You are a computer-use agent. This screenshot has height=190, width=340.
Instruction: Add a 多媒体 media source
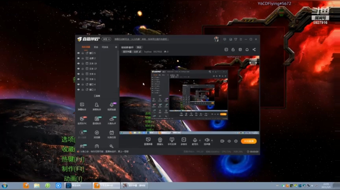tap(184, 141)
